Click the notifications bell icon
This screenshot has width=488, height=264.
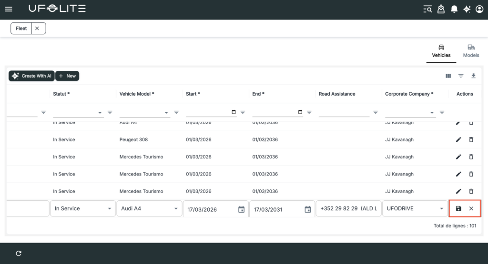coord(454,9)
